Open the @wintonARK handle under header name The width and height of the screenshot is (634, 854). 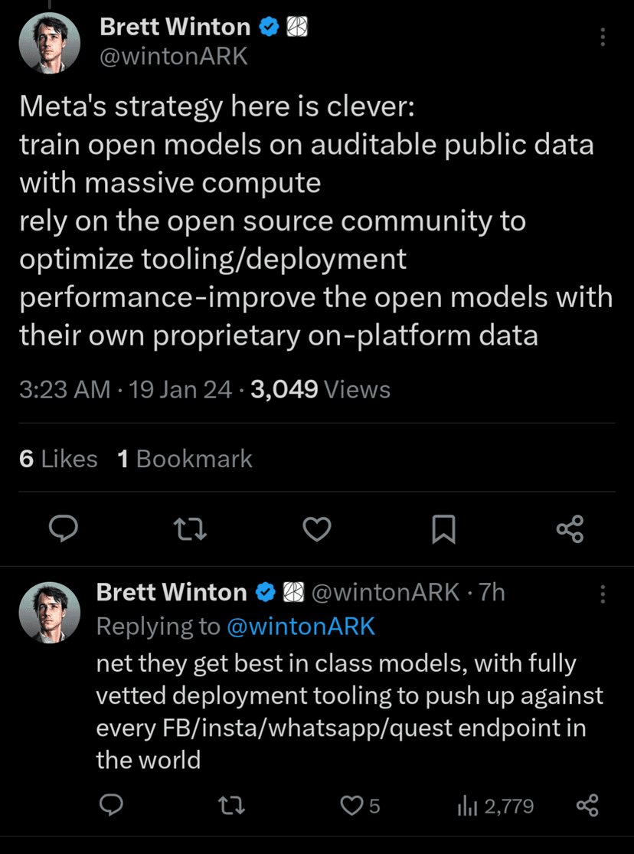(174, 57)
